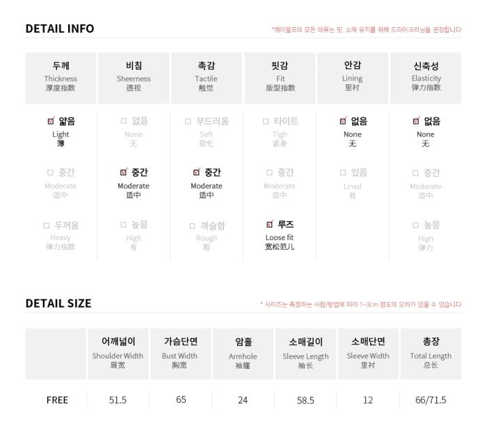
Task: Check the Moderate sheerness checkbox
Action: click(x=124, y=172)
